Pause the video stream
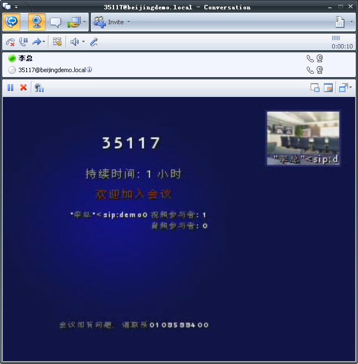 point(10,88)
